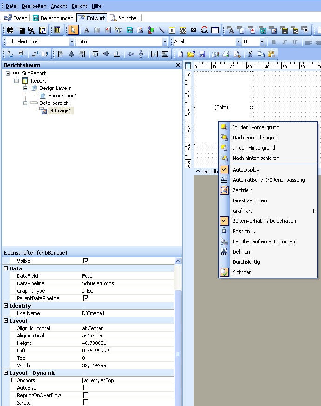Select Foreground1 in the report tree
Viewport: 321px width, 406px height.
[62, 96]
